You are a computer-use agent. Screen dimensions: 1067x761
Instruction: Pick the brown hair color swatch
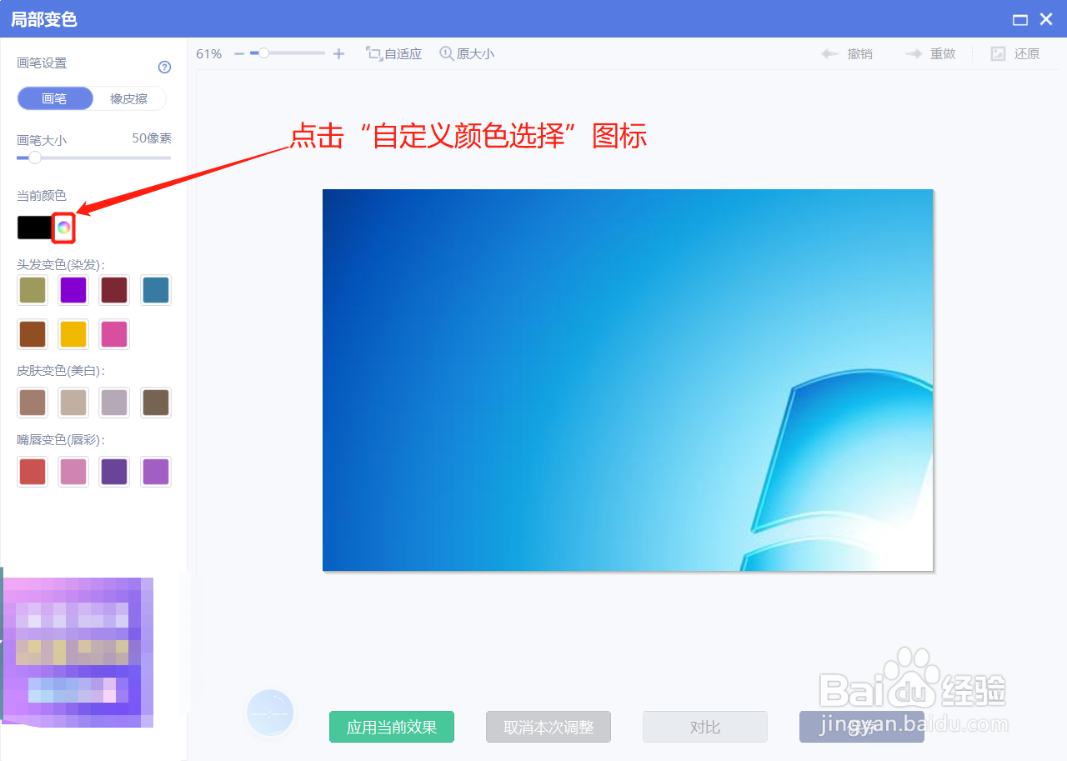coord(33,334)
